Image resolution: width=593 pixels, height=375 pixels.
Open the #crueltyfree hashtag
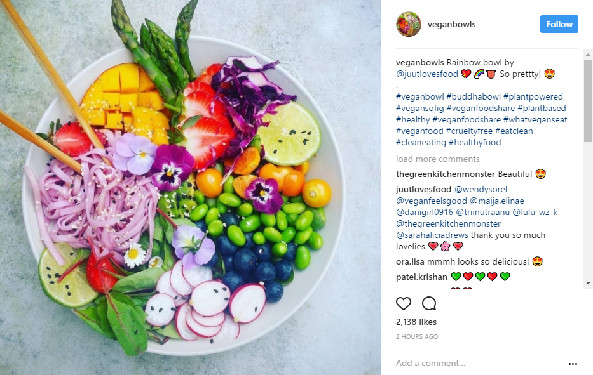tap(469, 131)
